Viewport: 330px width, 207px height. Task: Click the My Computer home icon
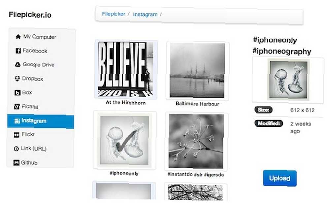18,37
